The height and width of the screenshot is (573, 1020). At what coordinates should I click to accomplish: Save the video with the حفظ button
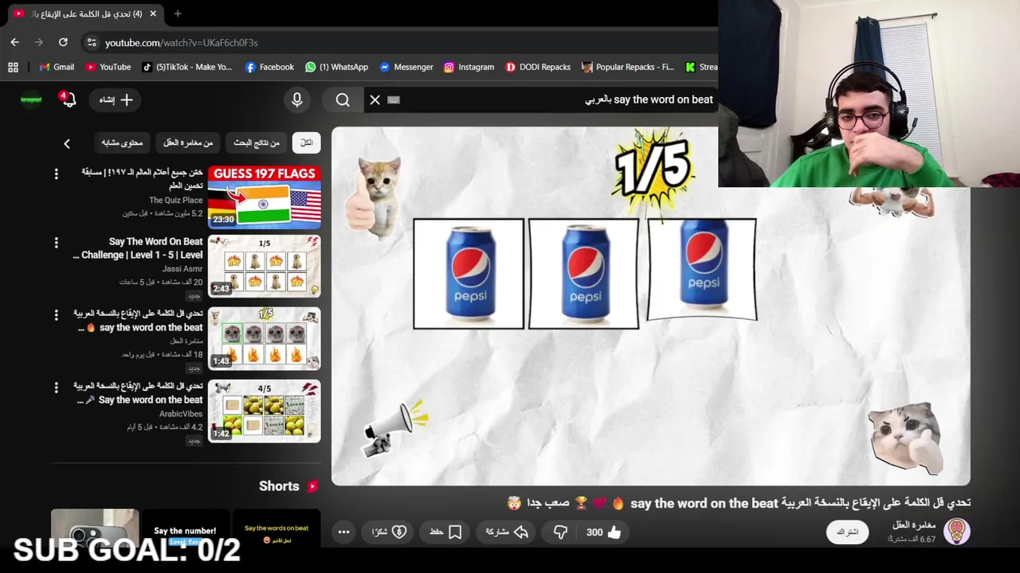(x=445, y=532)
